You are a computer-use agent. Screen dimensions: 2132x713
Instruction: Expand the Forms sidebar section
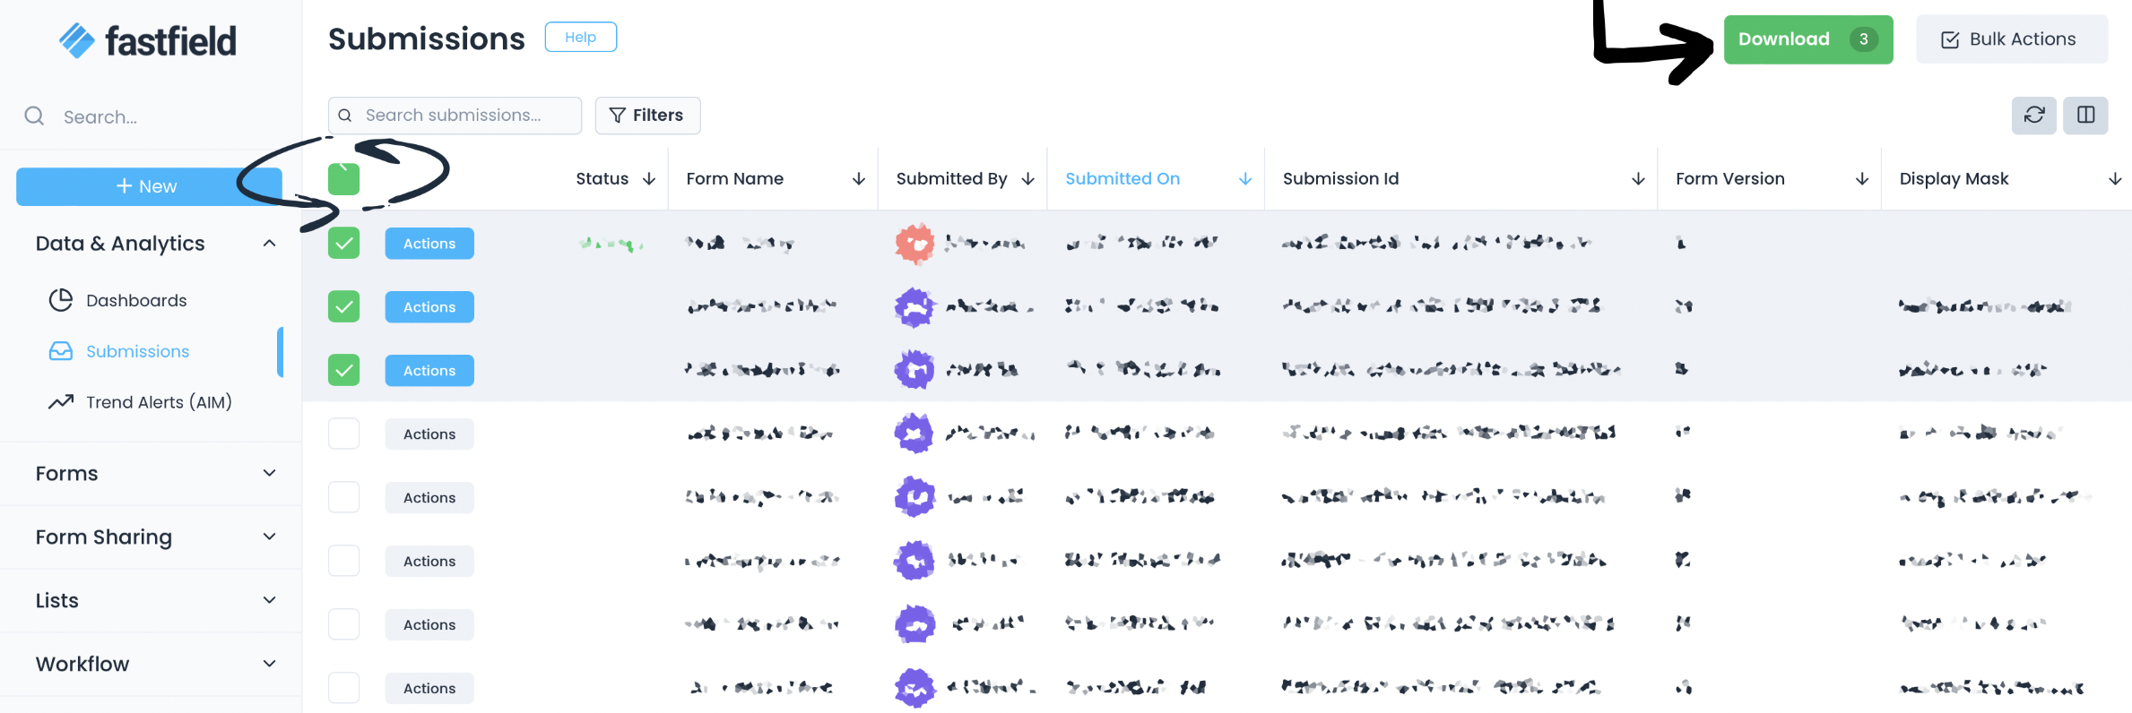click(x=269, y=473)
